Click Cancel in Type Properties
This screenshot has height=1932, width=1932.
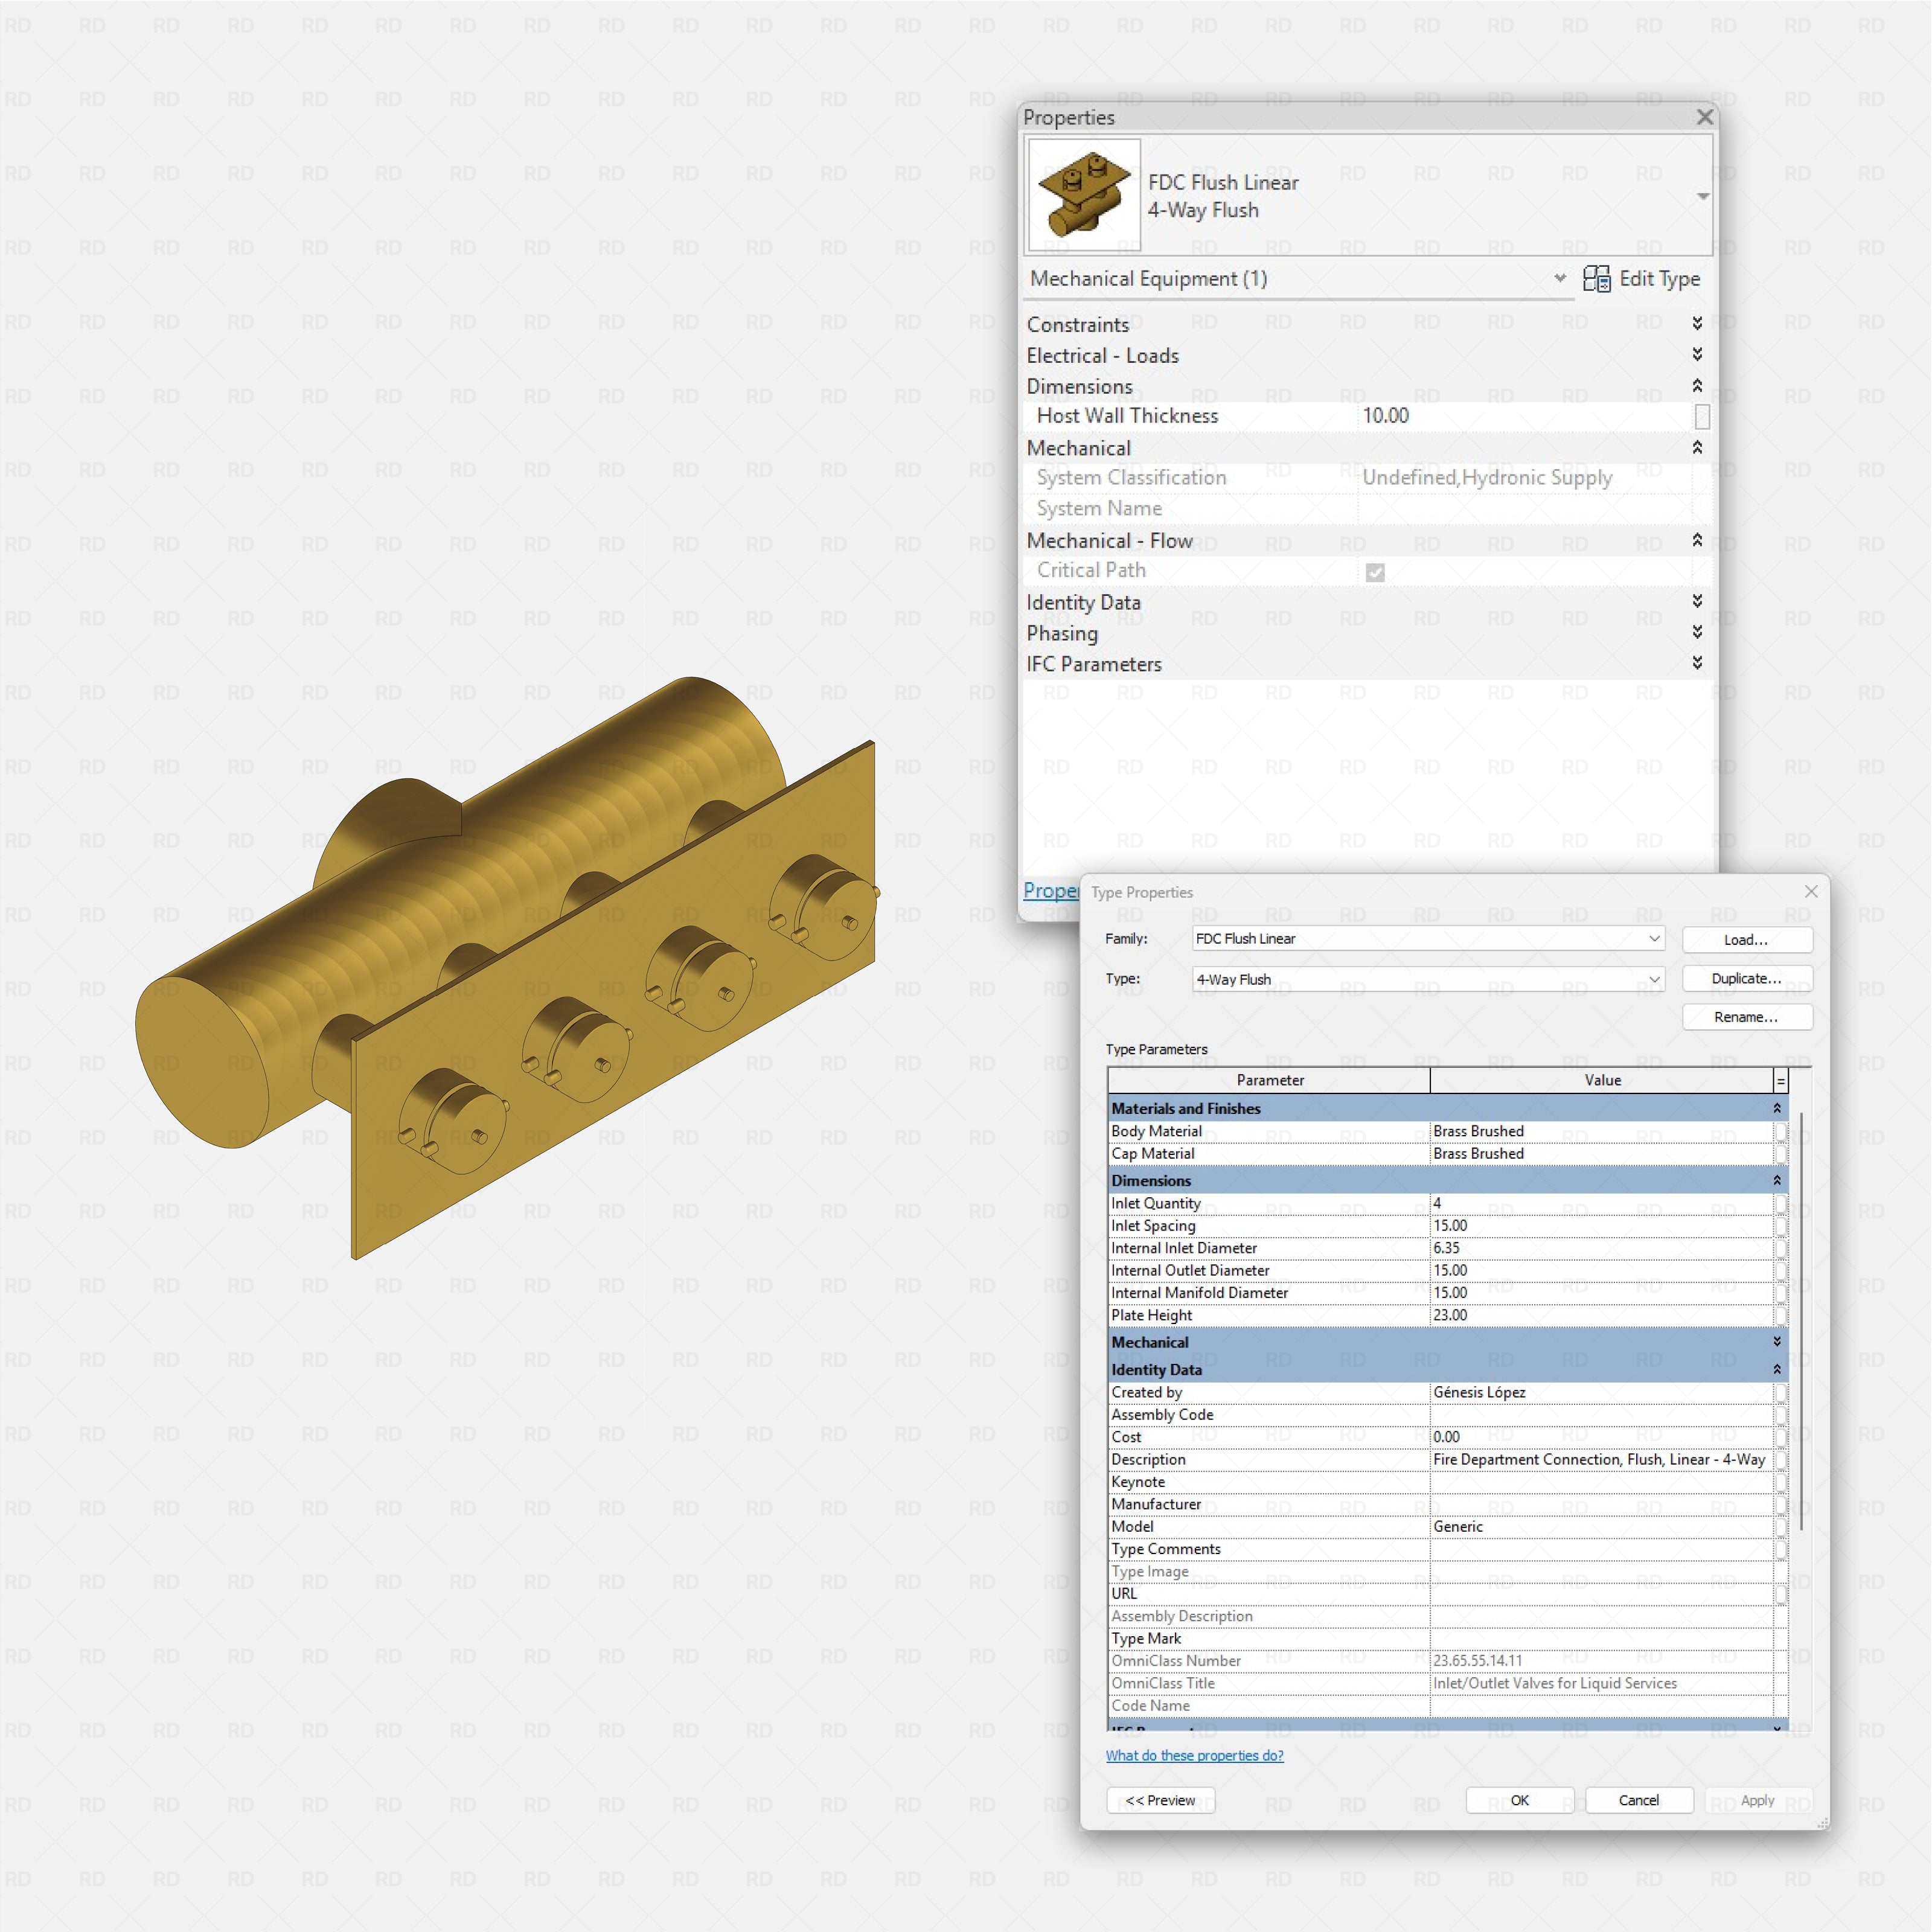(x=1638, y=1800)
